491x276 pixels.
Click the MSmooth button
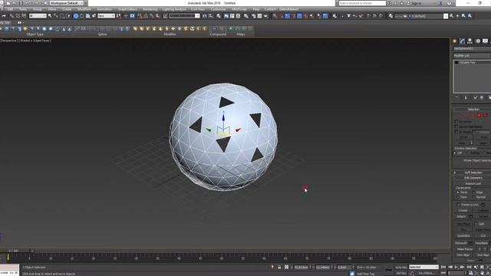point(461,243)
